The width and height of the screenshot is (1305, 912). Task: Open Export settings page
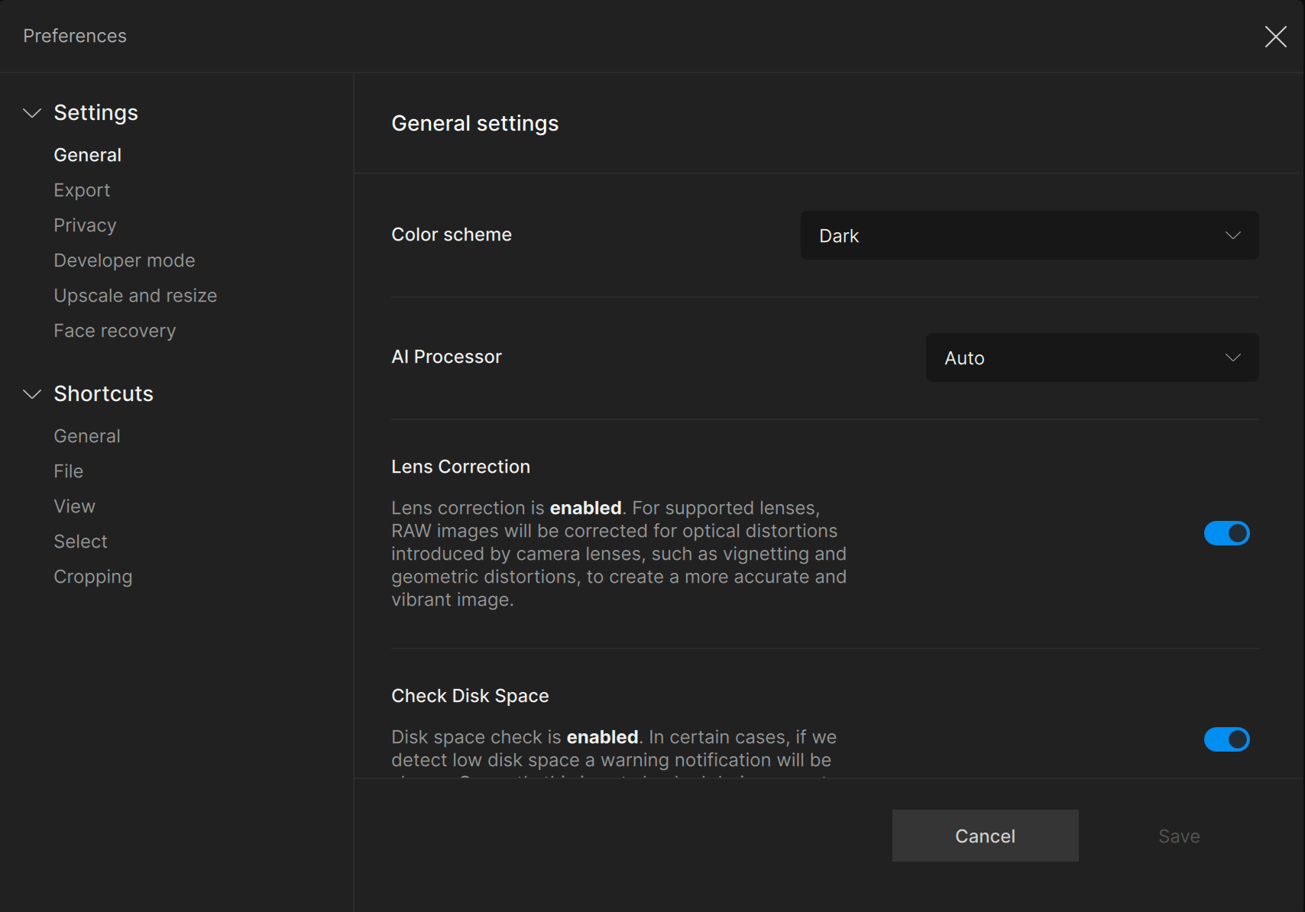[x=82, y=190]
